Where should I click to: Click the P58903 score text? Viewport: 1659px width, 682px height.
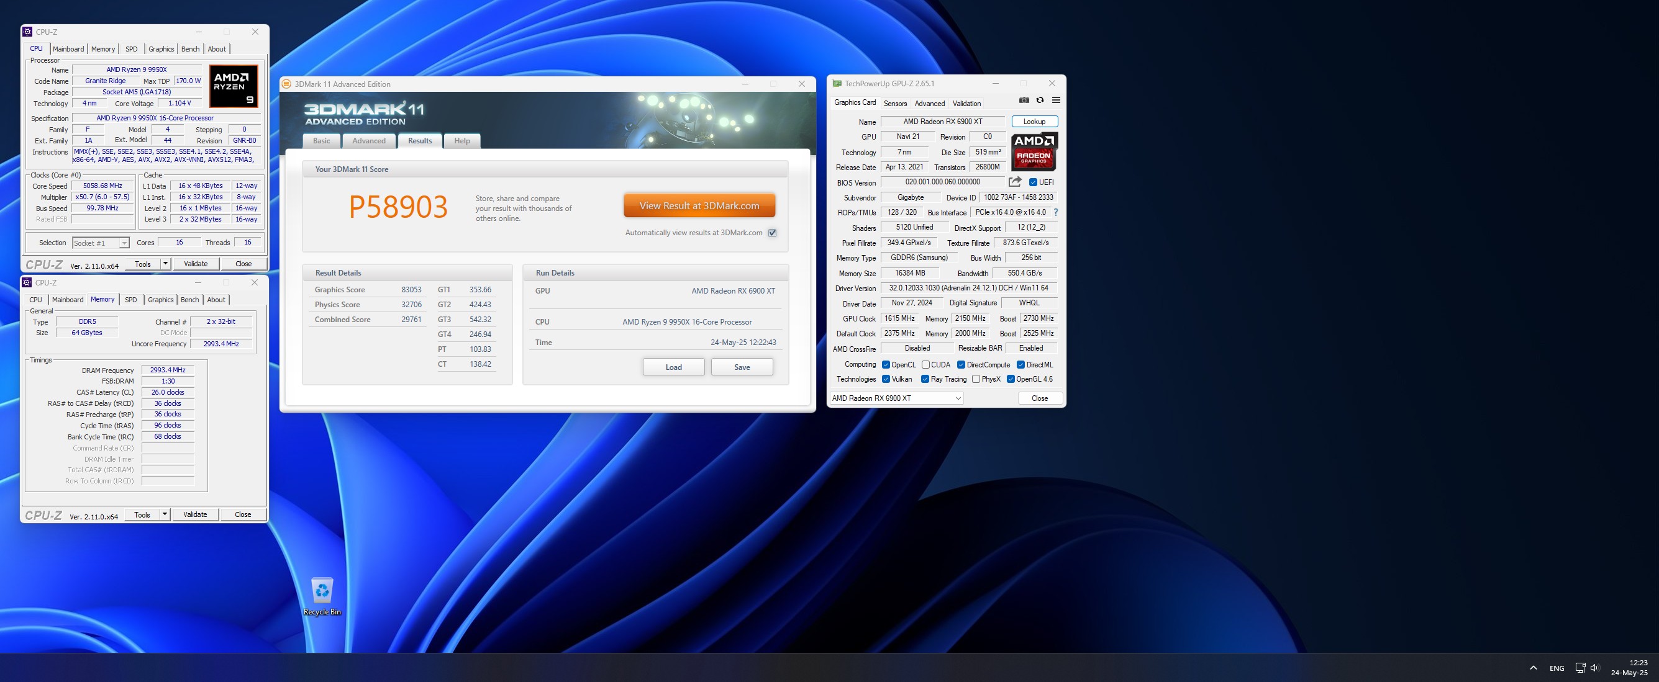[x=398, y=207]
